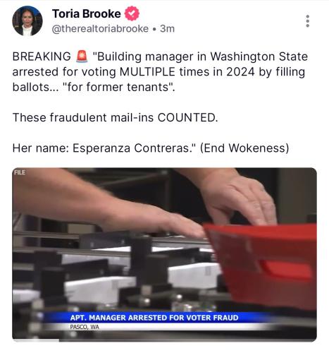Viewport: 329px width, 353px height.
Task: Seek using the video progress bar
Action: click(164, 340)
